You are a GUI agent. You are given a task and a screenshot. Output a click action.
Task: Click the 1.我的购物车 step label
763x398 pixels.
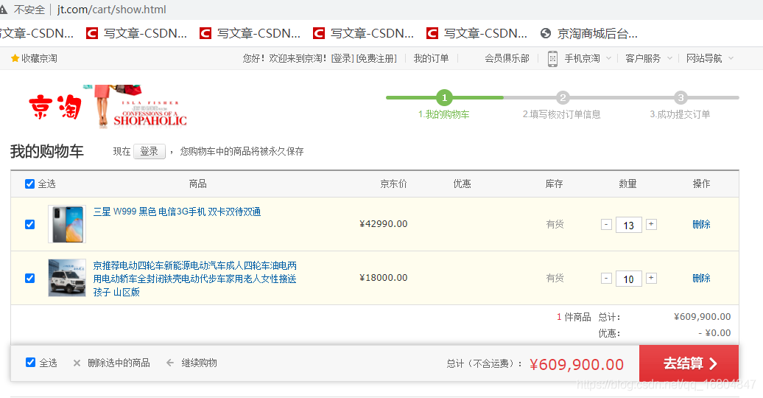pos(444,114)
